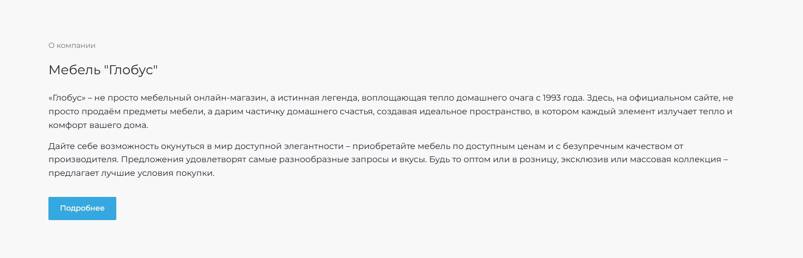Viewport: 803px width, 258px height.
Task: Click the word "Дайте" starting second paragraph
Action: (x=60, y=146)
